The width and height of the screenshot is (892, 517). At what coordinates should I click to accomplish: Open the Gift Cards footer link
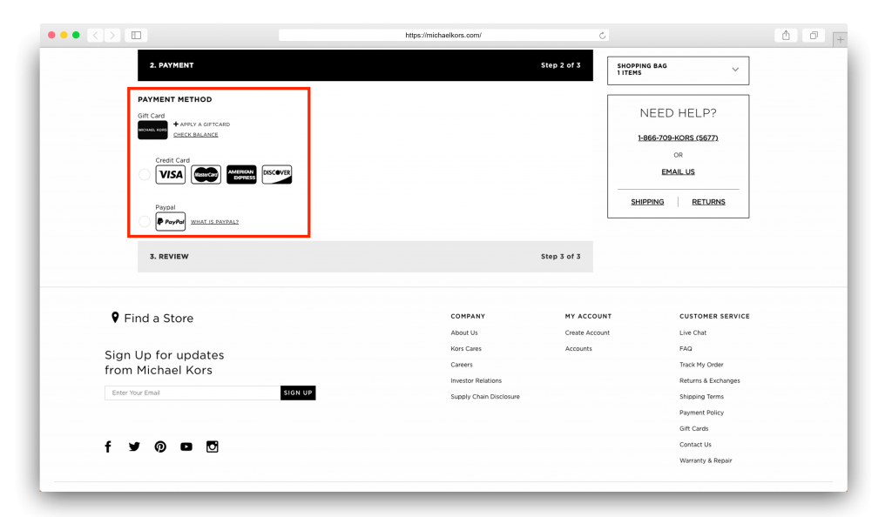[694, 428]
